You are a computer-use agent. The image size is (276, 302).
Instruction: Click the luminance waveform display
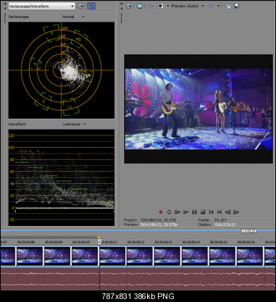62,177
